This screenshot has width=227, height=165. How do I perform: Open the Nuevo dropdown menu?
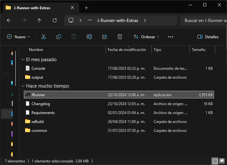pyautogui.click(x=18, y=37)
